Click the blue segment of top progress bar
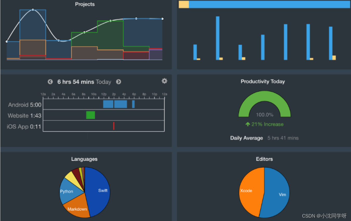 pyautogui.click(x=269, y=4)
